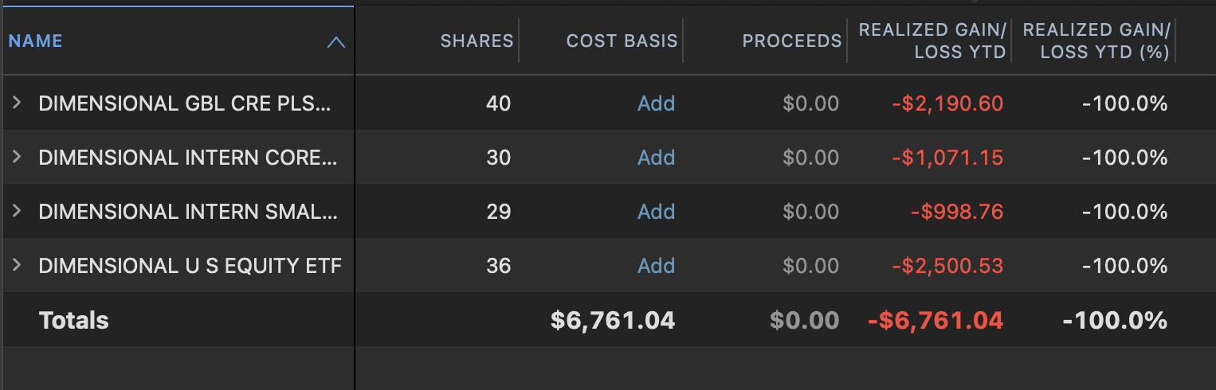Sort by Realized Gain/Loss YTD (%) header

pos(1096,41)
